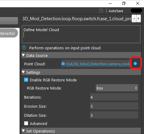Click the save floppy disk icon
This screenshot has height=134, width=144.
click(101, 11)
